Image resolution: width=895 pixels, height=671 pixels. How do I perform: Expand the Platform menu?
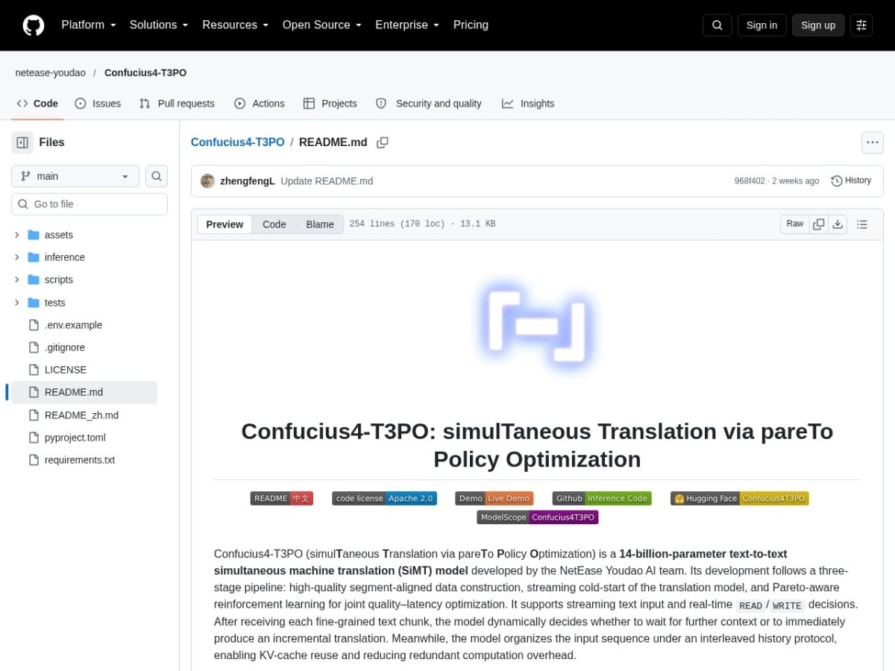click(x=89, y=25)
